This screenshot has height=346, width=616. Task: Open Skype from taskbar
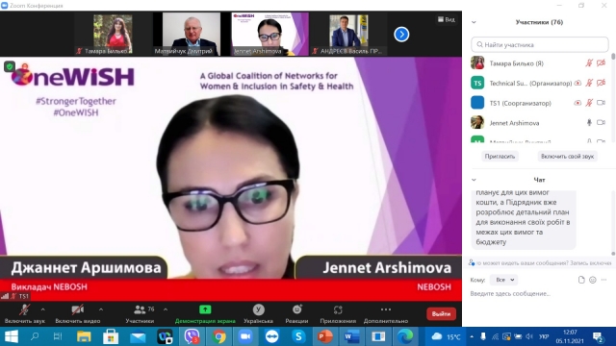[x=298, y=336]
